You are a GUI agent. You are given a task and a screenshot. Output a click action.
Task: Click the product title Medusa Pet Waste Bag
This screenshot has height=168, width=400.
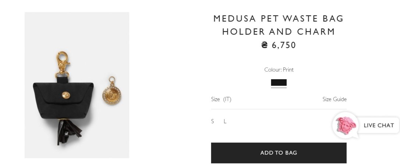[278, 18]
